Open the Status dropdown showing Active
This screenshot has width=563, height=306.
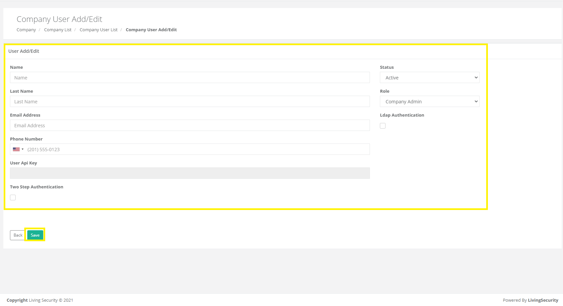coord(429,77)
